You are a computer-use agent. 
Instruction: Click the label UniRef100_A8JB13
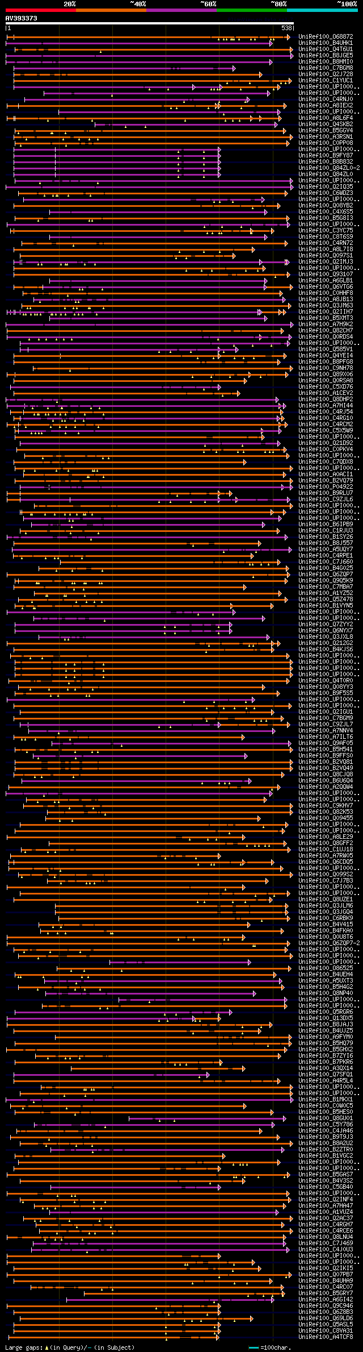click(326, 299)
